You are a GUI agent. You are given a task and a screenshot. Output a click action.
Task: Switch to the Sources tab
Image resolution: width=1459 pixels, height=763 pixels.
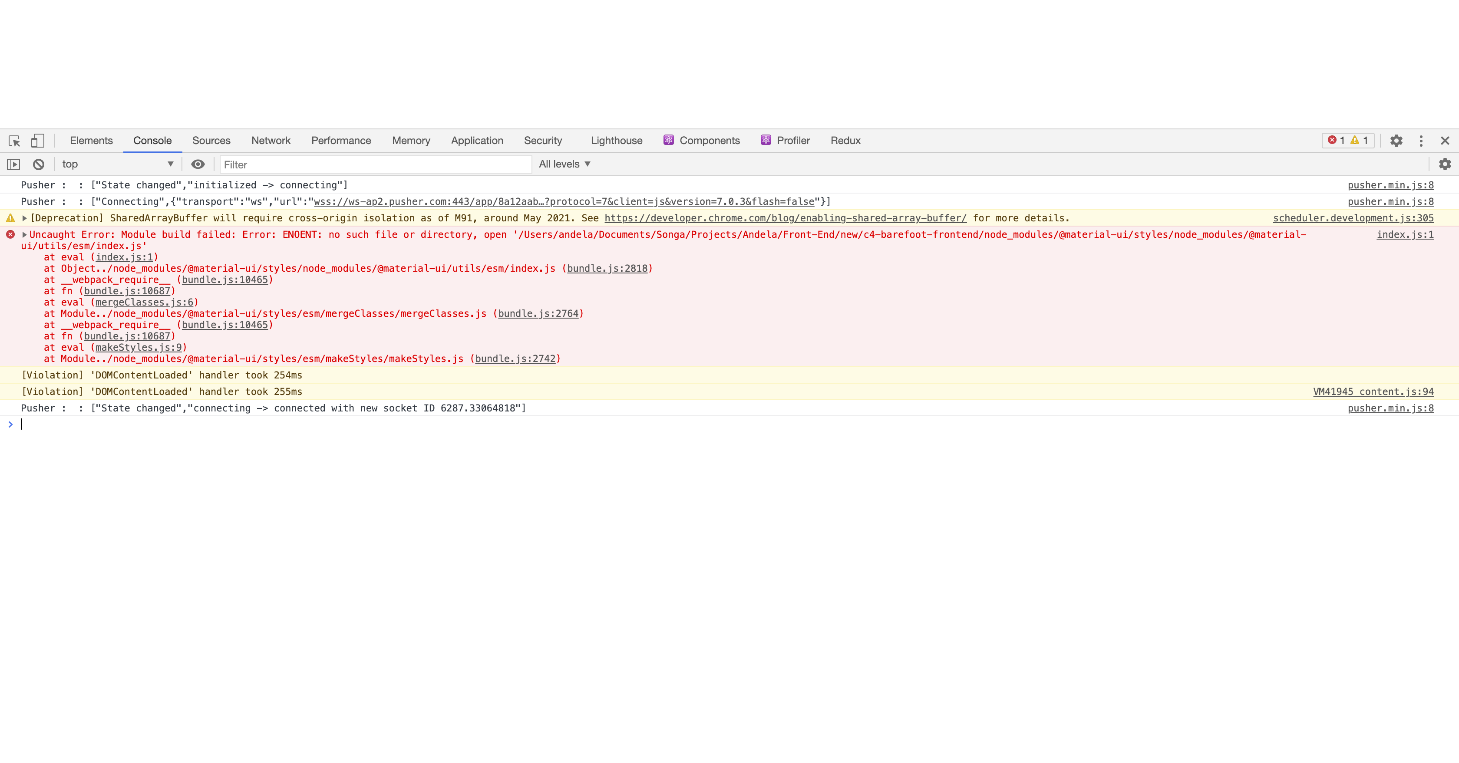tap(211, 140)
